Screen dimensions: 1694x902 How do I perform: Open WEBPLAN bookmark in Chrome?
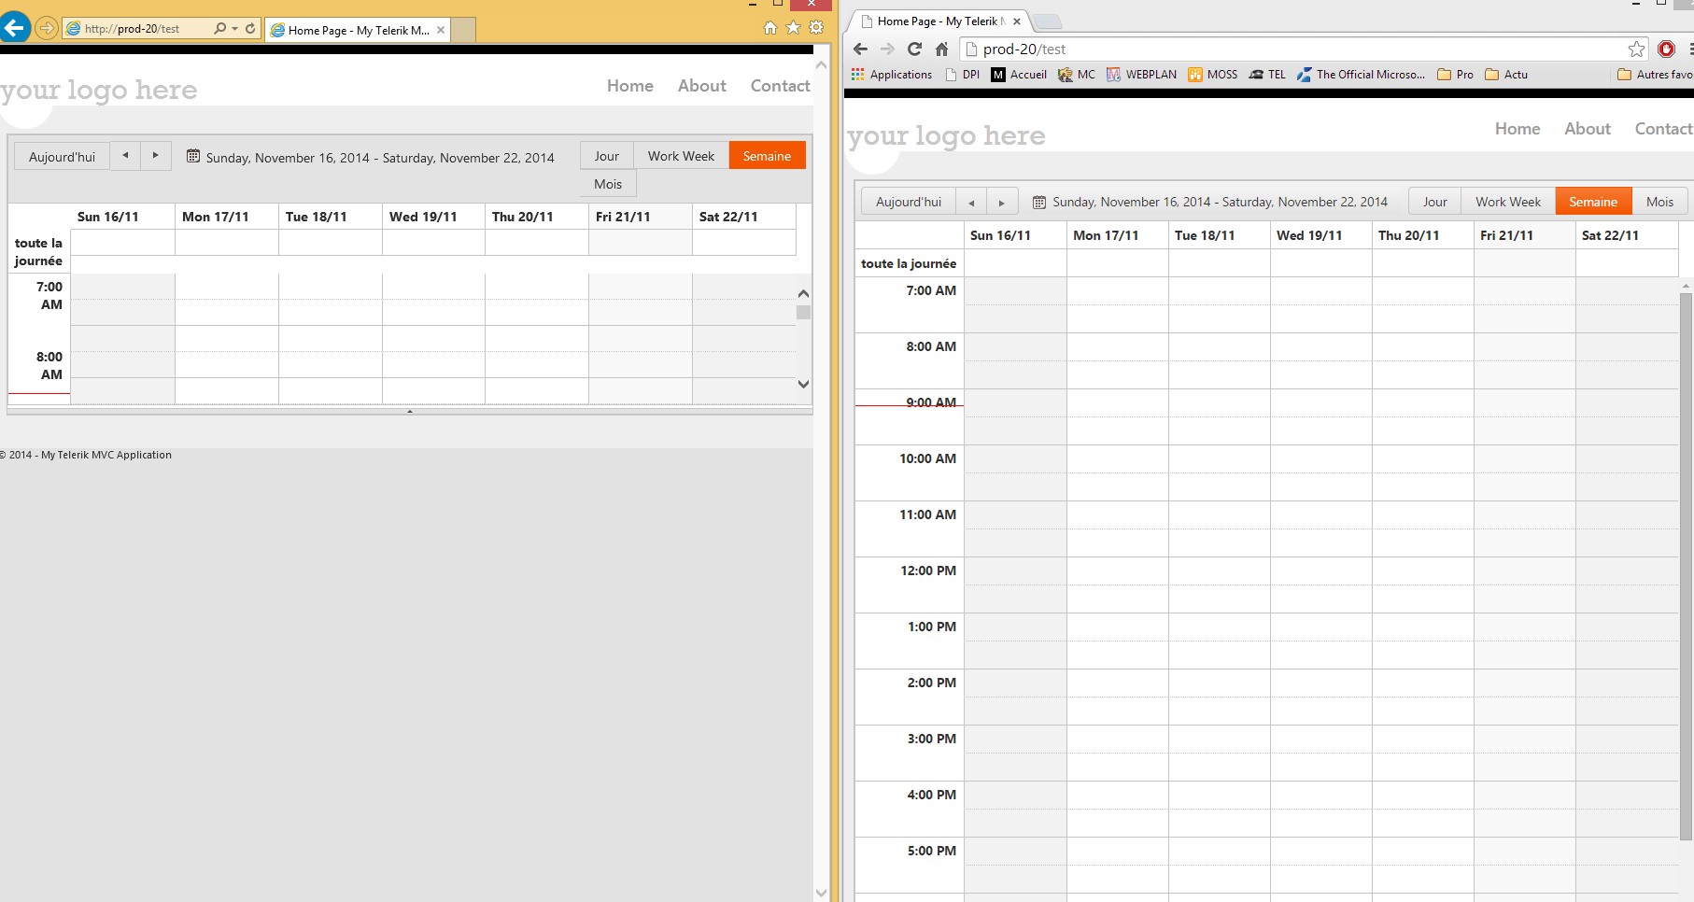(x=1141, y=75)
